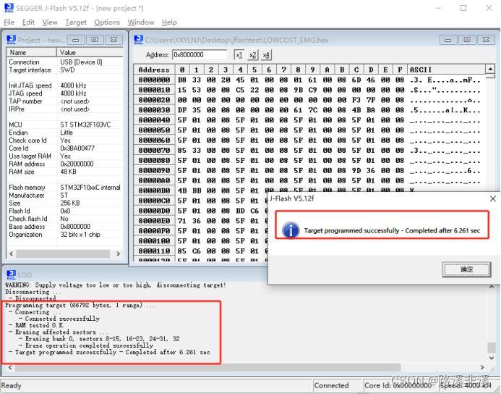Screen dimensions: 501x394
Task: Select x4 byte display mode
Action: click(266, 55)
